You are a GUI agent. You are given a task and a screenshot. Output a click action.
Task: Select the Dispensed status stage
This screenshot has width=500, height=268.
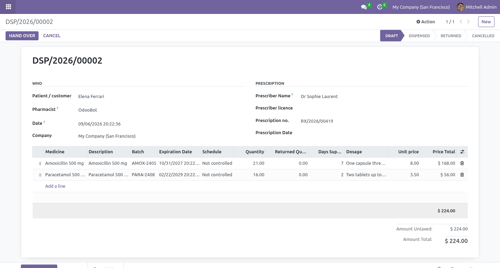click(419, 36)
